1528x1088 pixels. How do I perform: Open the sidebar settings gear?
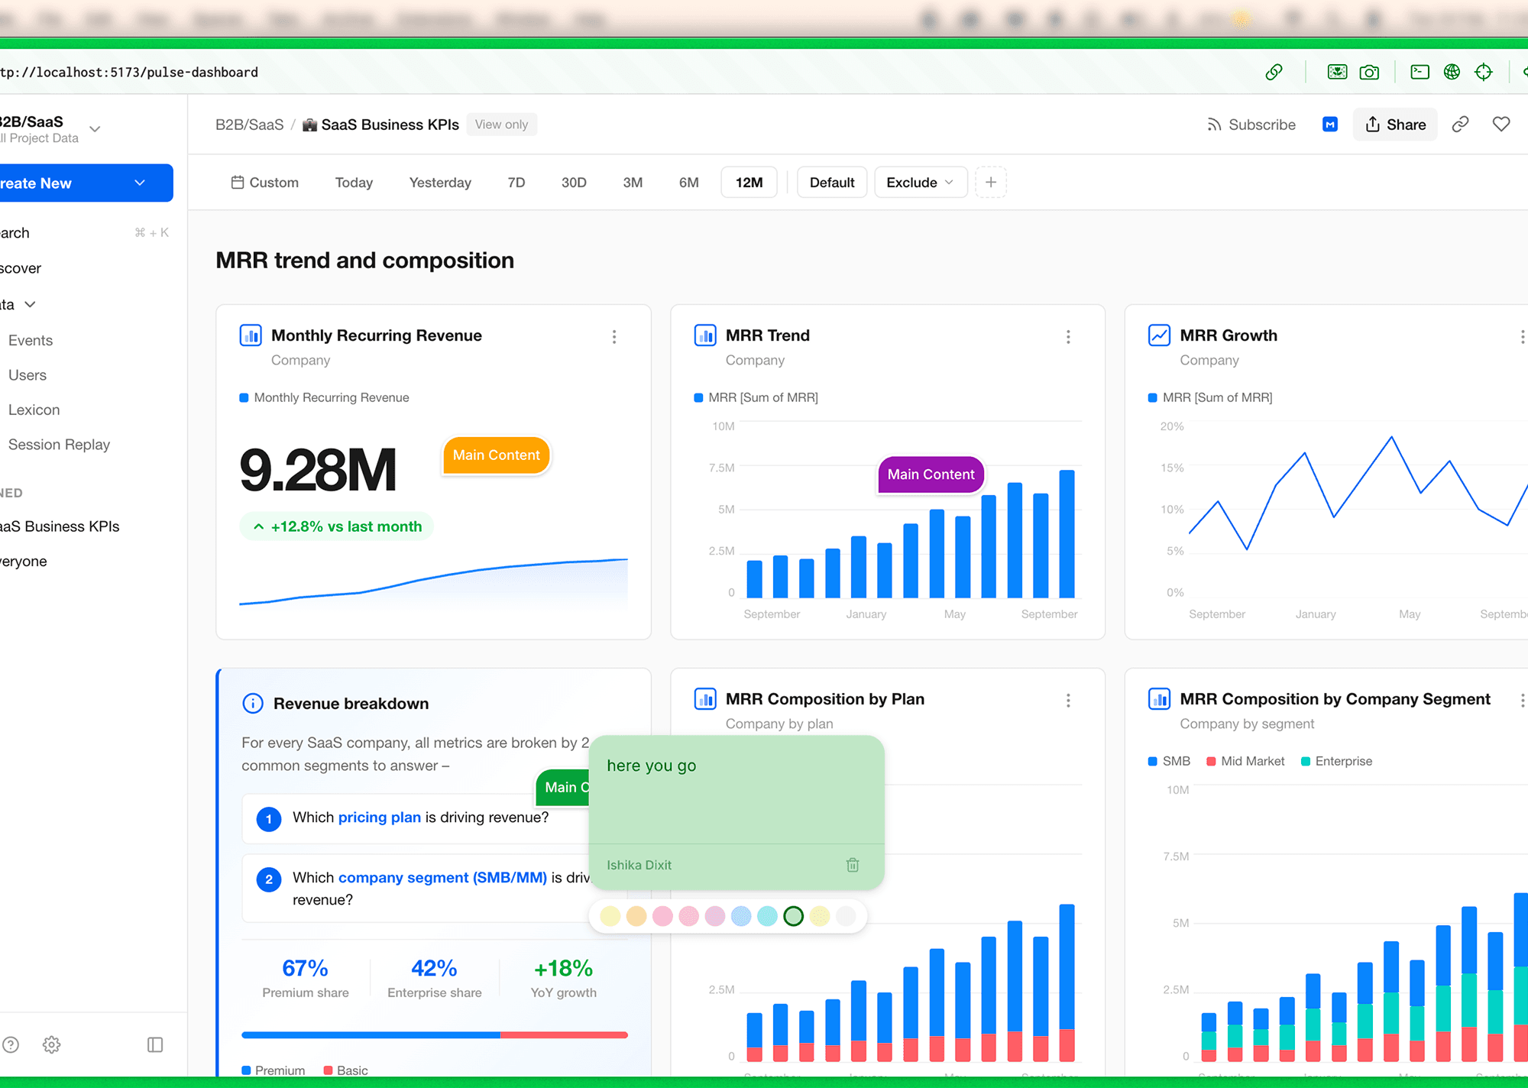coord(51,1044)
